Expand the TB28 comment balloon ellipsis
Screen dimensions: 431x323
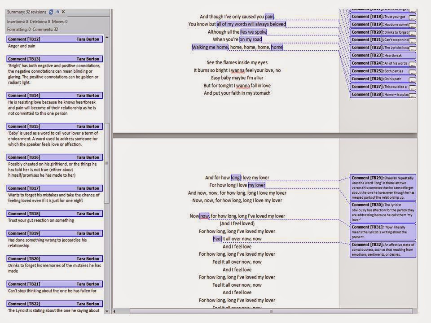[412, 95]
